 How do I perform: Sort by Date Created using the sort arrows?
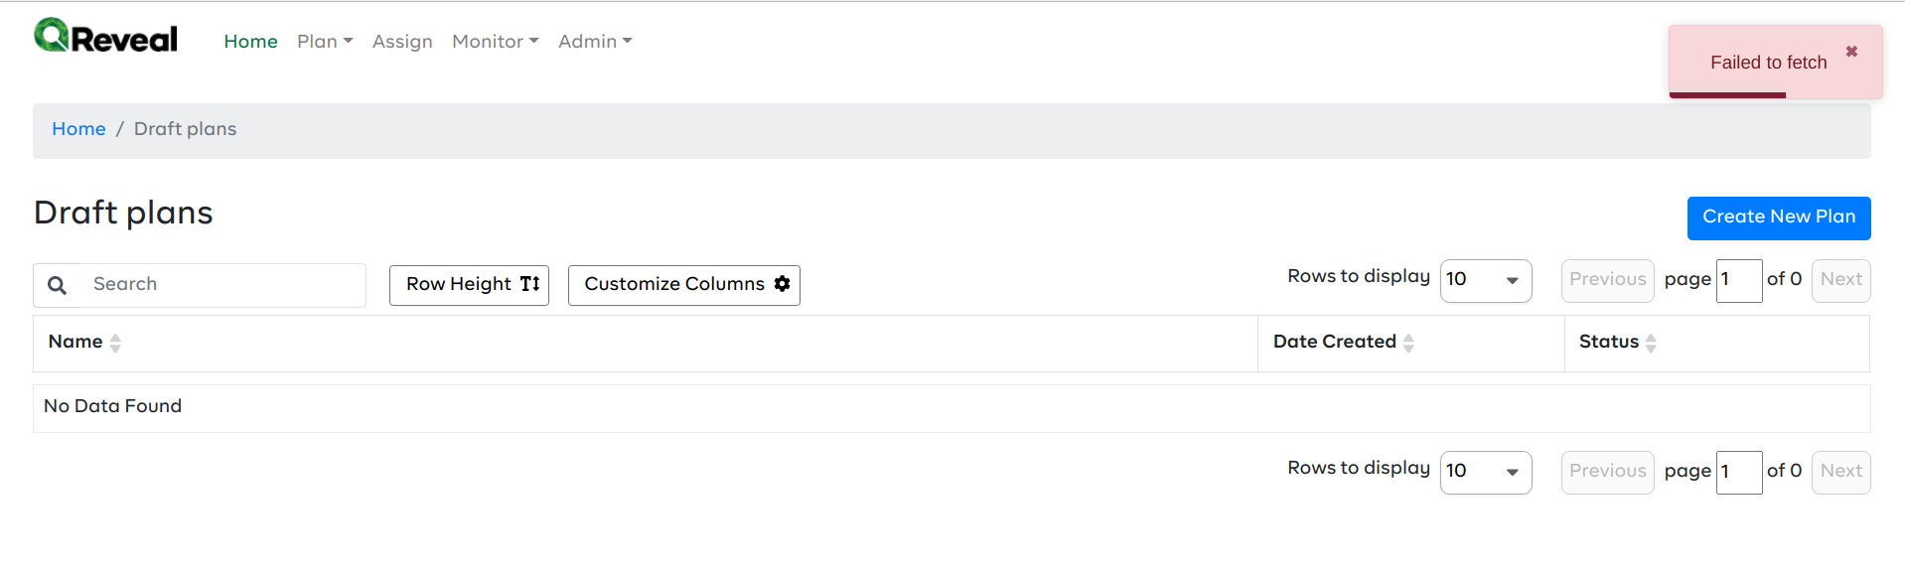coord(1410,343)
